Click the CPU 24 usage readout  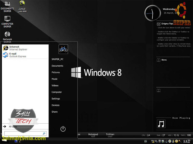pos(146,135)
